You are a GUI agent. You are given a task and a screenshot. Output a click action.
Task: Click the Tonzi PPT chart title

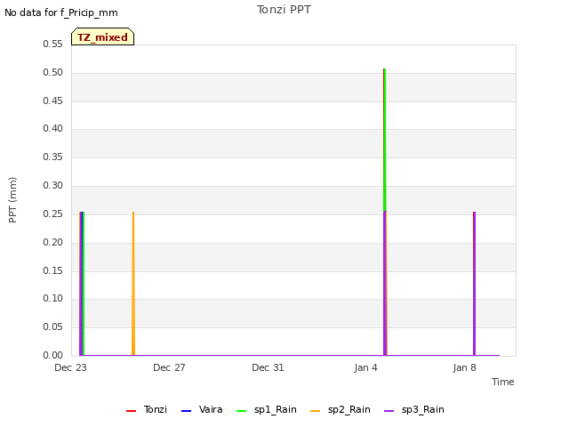[284, 10]
